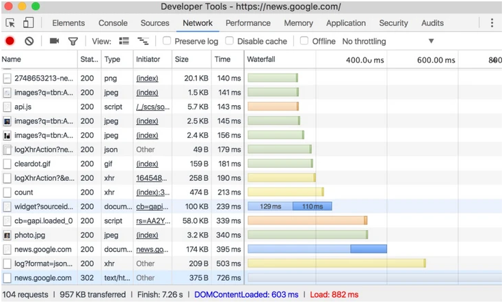Select the news.google.com 302 redirect row
Screen dimensions: 504x303
252,278
